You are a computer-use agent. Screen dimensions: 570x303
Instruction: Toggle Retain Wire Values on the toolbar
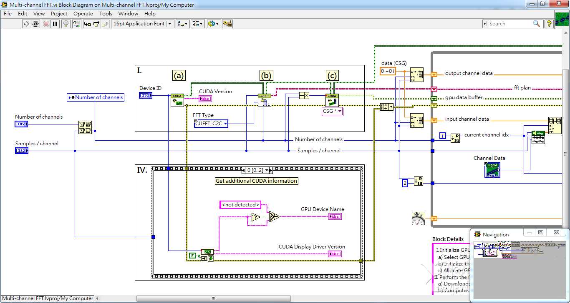tap(77, 24)
